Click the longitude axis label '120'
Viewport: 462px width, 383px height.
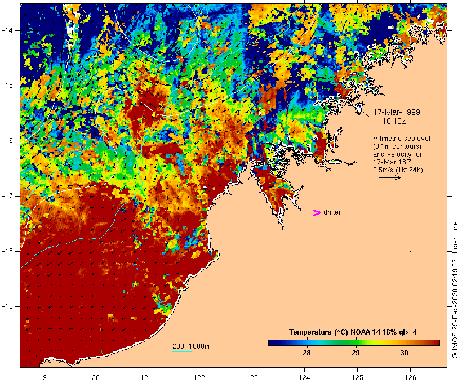coord(94,377)
